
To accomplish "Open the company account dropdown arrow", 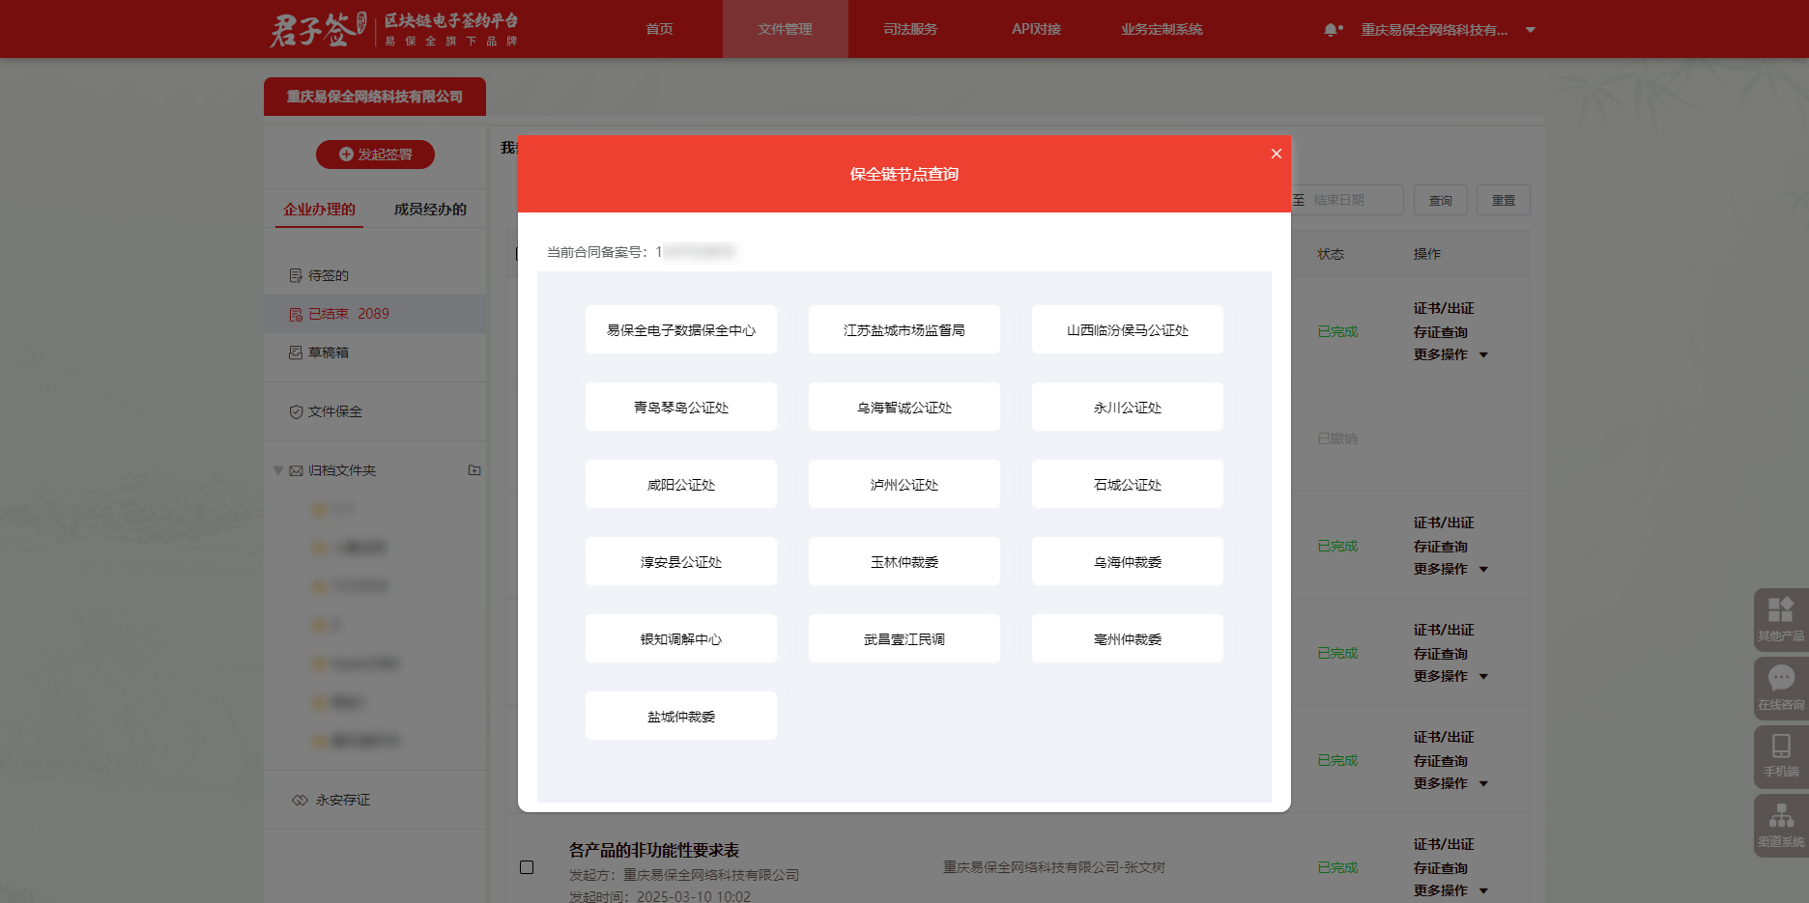I will click(x=1531, y=30).
